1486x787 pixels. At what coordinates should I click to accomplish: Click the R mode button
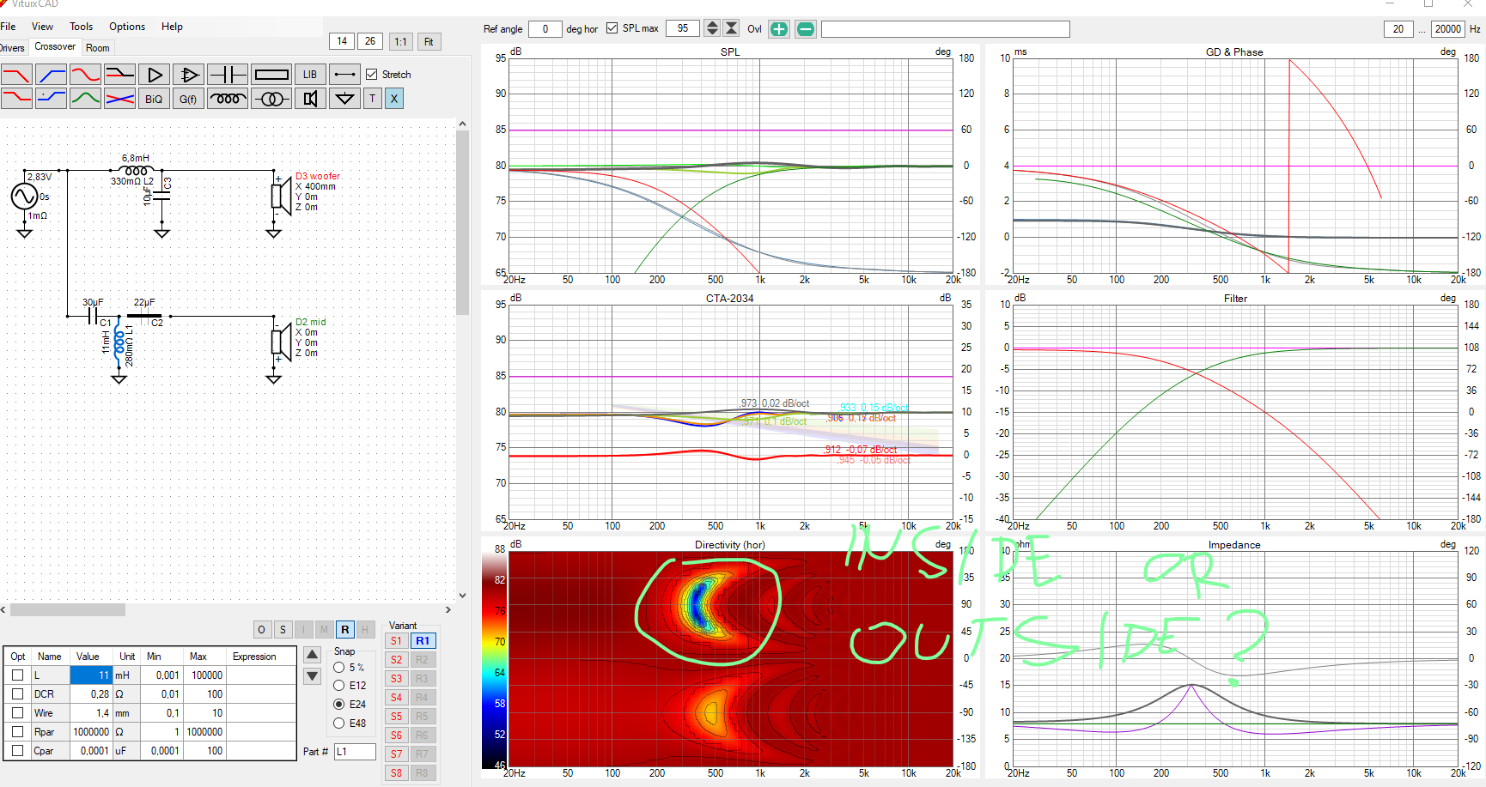(x=344, y=630)
